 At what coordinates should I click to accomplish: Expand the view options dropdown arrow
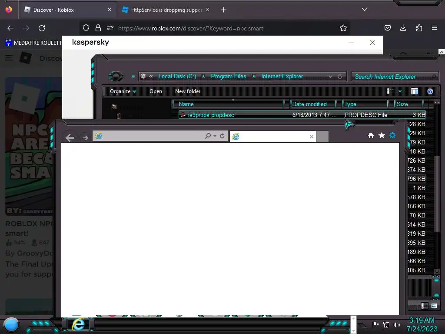pos(400,91)
